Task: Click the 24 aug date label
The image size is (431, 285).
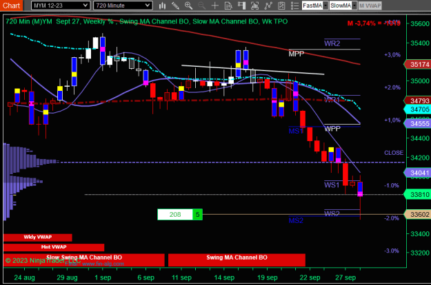Action: (24, 277)
